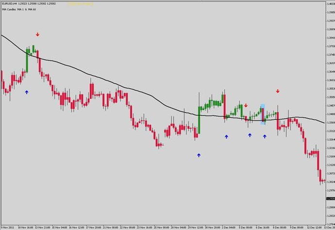Click the EURUSD,H4 symbol price header
This screenshot has height=230, width=335.
(29, 3)
